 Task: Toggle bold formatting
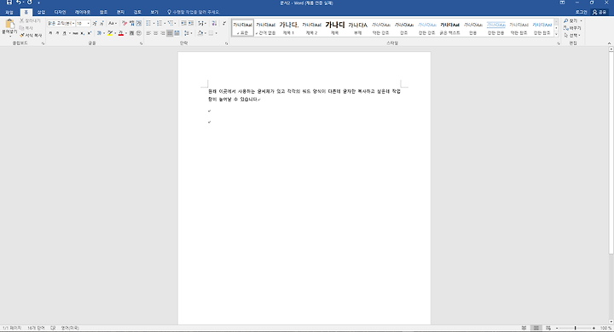(x=50, y=33)
